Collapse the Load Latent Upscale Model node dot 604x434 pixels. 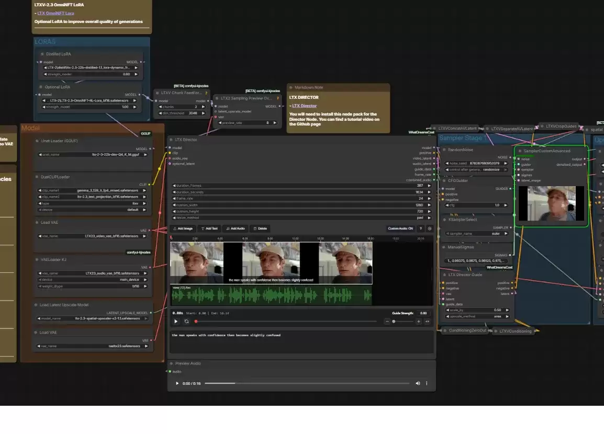(x=36, y=305)
